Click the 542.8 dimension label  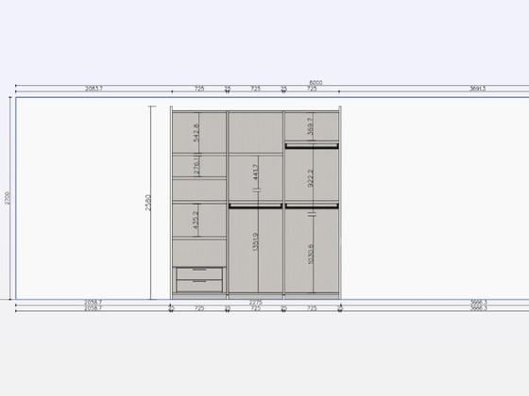click(x=196, y=133)
